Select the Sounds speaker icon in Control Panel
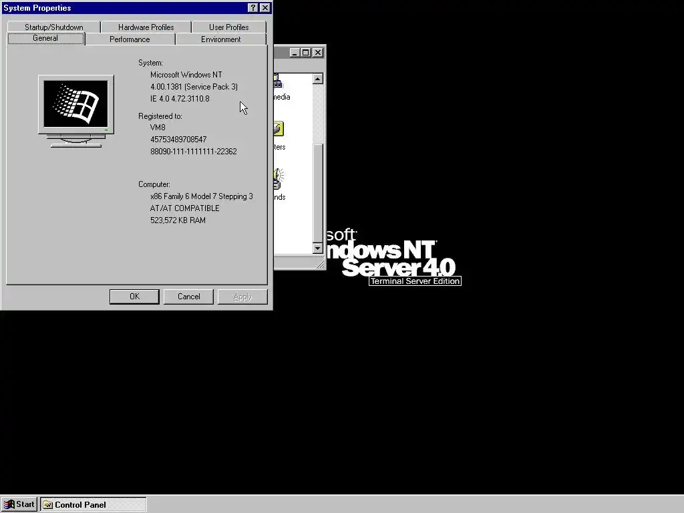The width and height of the screenshot is (684, 513). coord(279,178)
